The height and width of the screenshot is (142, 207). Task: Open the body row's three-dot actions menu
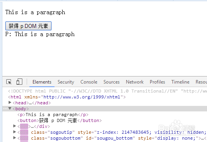pos(5,109)
